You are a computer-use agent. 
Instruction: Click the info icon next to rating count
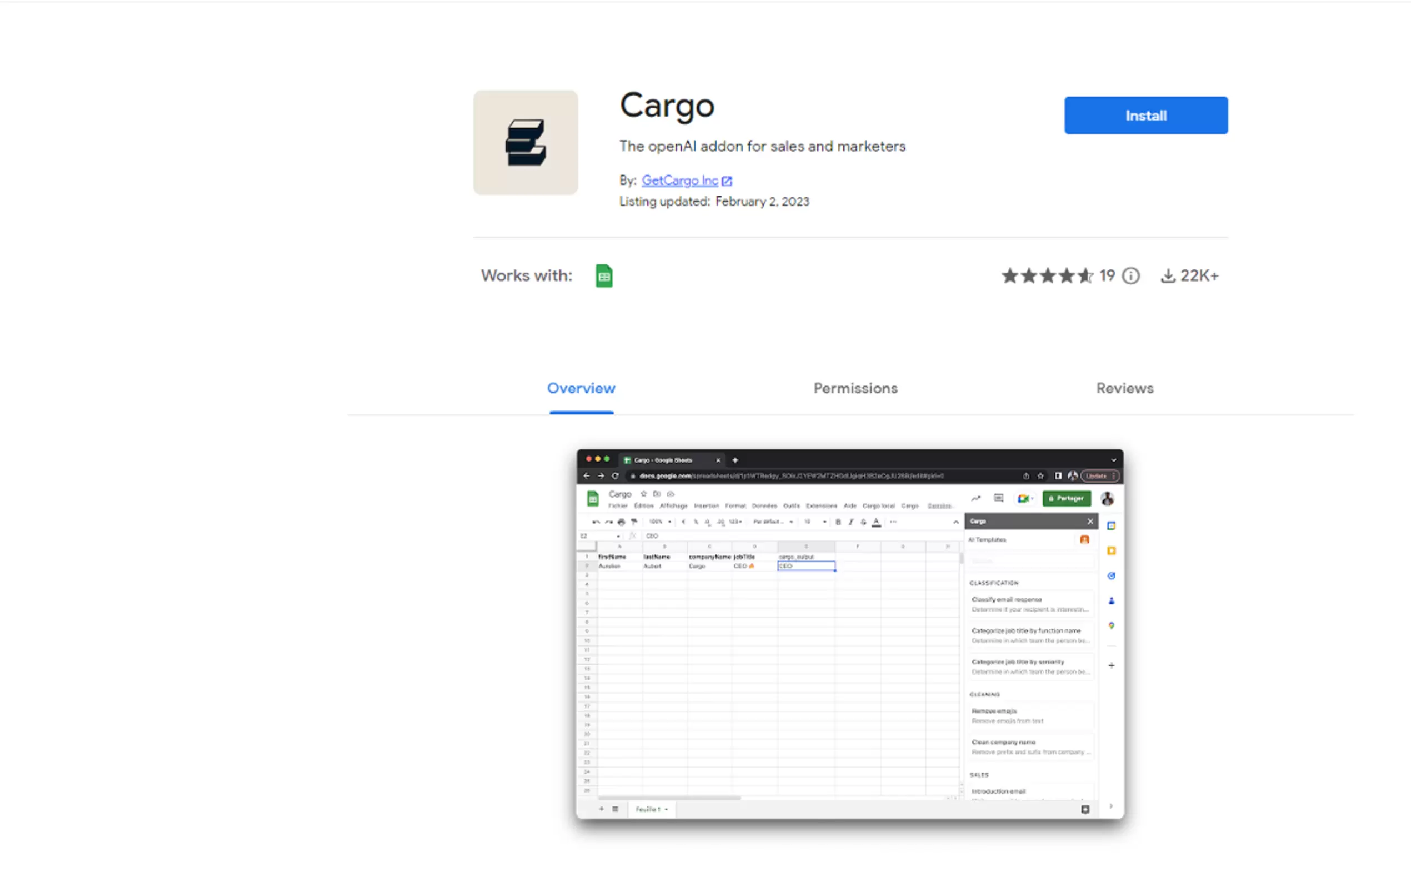pyautogui.click(x=1131, y=276)
